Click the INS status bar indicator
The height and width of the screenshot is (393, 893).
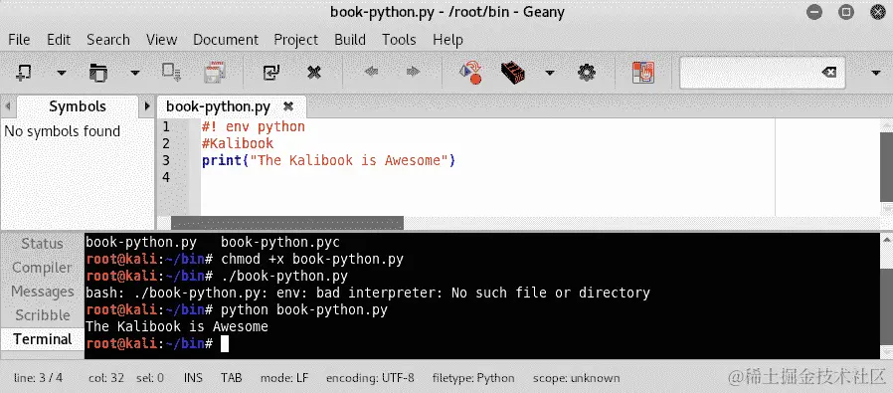(x=193, y=378)
